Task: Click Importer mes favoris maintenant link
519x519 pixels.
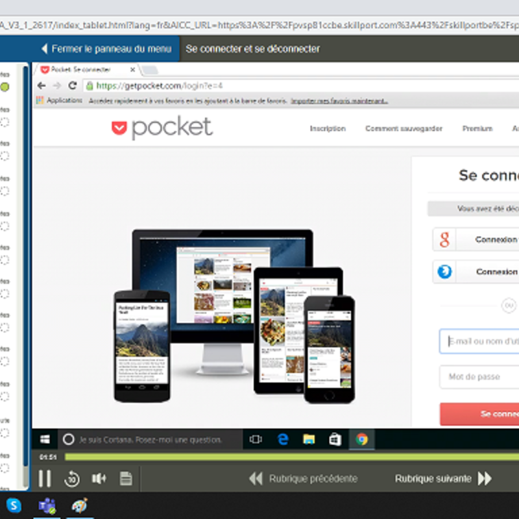Action: [339, 101]
